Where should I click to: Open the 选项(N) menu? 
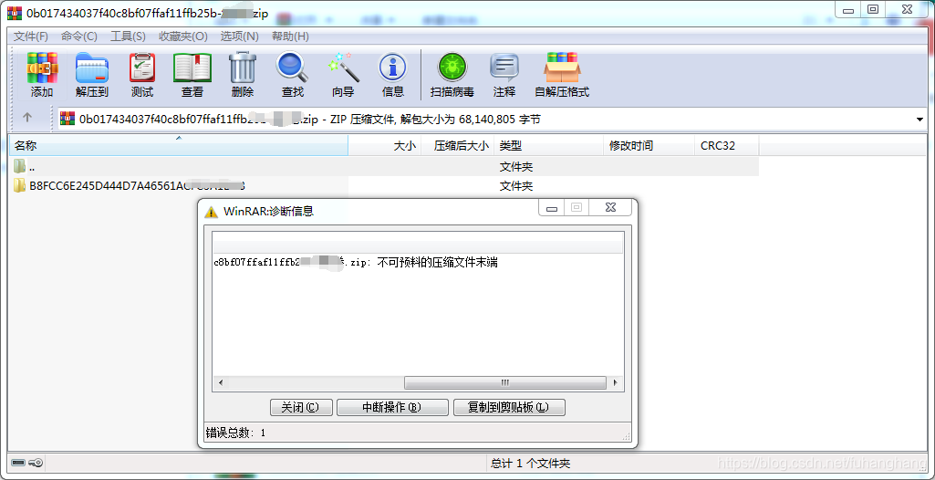tap(239, 37)
